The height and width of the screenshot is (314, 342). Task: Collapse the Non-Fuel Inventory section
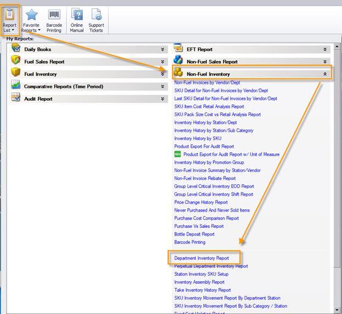pyautogui.click(x=325, y=73)
